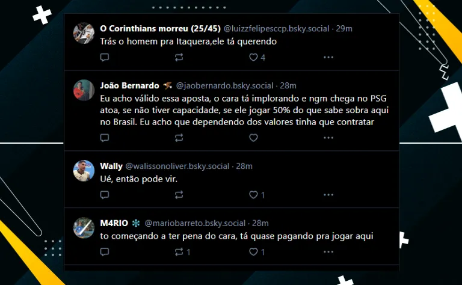Open @luizzfelipesccp.bsky.social profile handle

(276, 28)
